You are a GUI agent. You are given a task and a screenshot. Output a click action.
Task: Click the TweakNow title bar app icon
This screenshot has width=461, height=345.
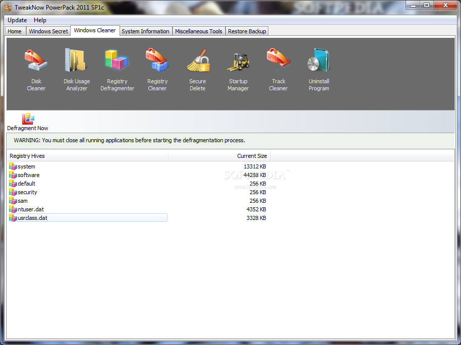tap(8, 7)
